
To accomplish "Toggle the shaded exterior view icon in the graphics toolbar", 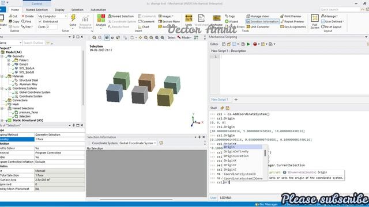I will pos(107,37).
